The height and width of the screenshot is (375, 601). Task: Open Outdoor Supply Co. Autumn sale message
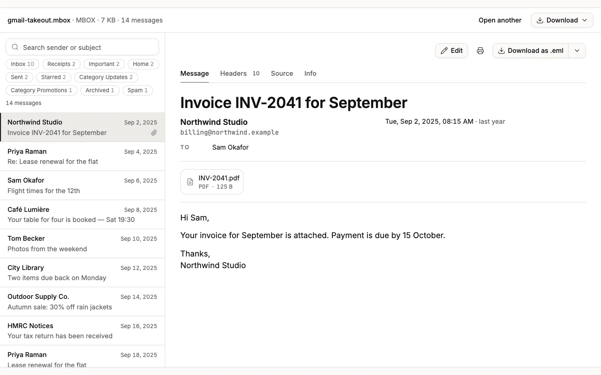tap(82, 301)
